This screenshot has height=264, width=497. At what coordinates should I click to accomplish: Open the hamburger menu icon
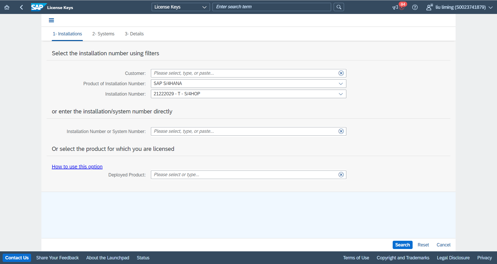(52, 20)
